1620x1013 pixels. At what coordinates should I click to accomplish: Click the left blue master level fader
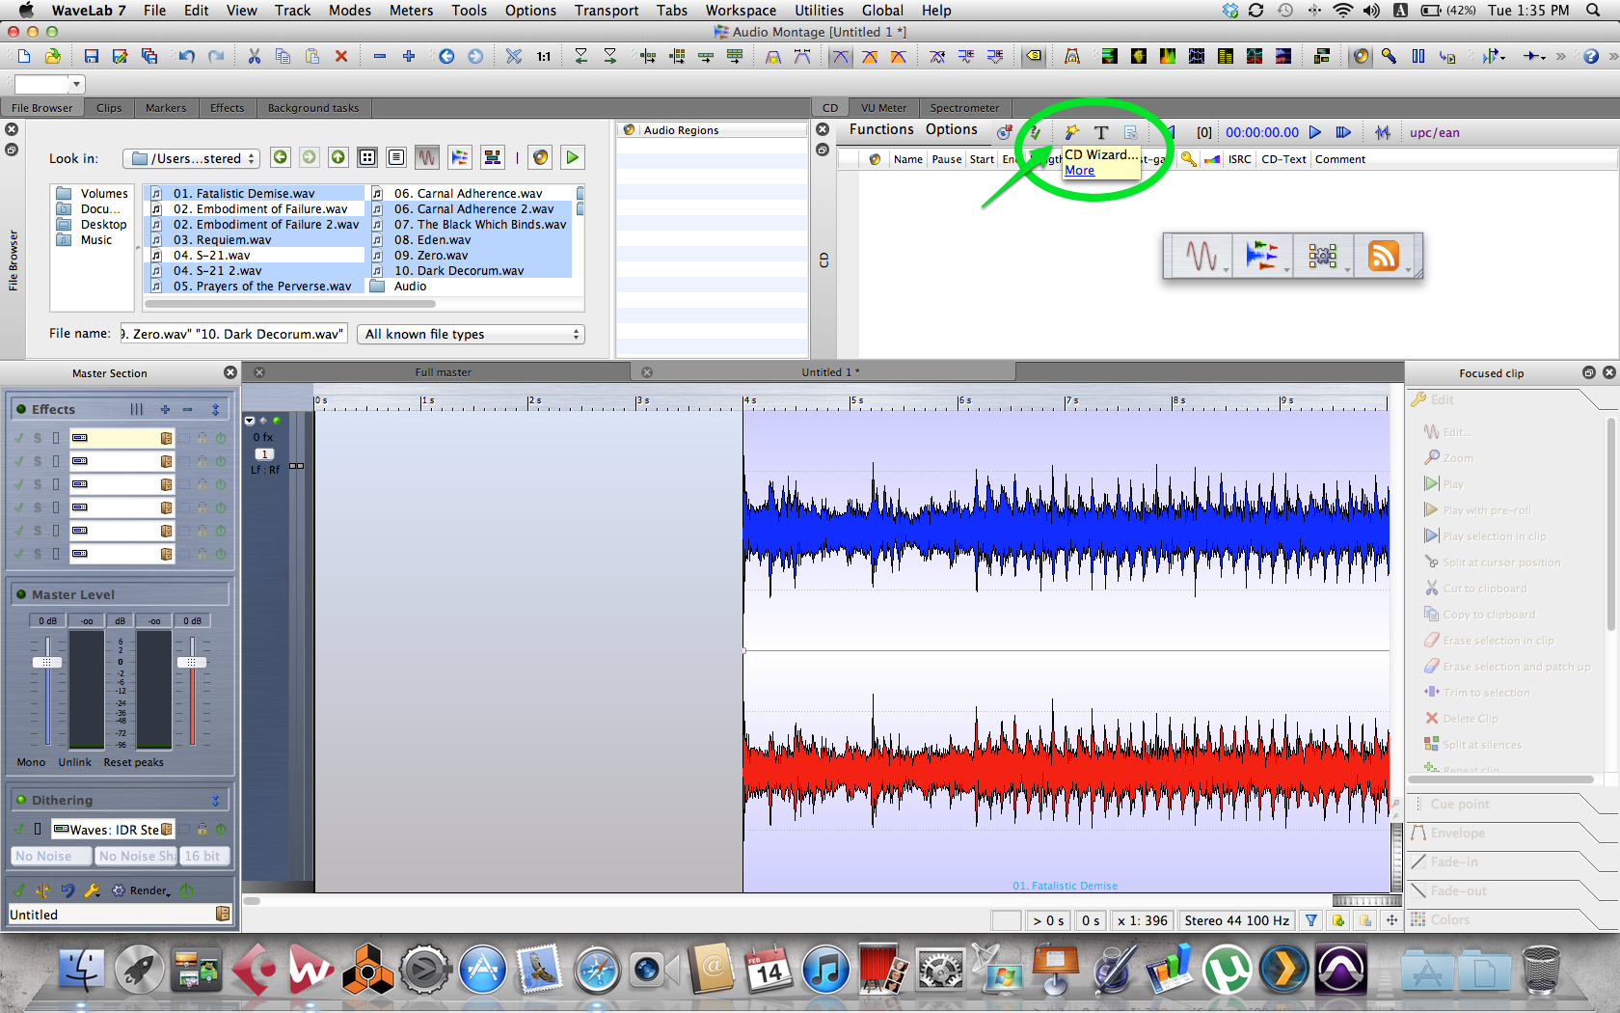click(x=47, y=662)
